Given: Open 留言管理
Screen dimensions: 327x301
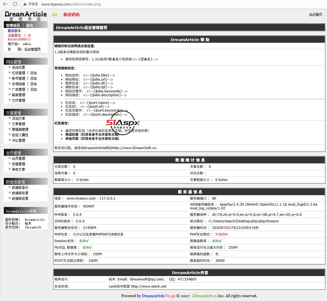Looking at the screenshot, I should tap(18, 95).
